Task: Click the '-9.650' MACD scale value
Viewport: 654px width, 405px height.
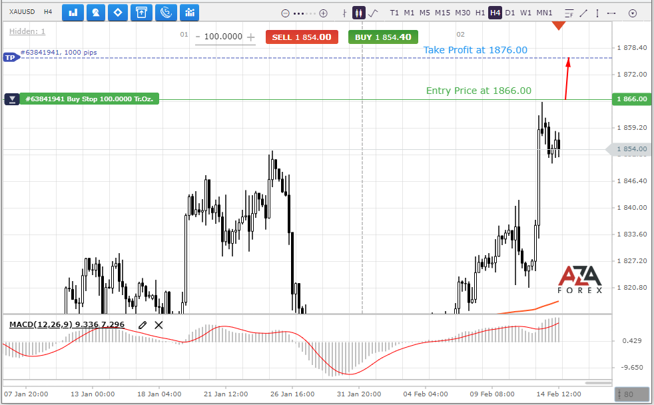Action: coord(632,368)
